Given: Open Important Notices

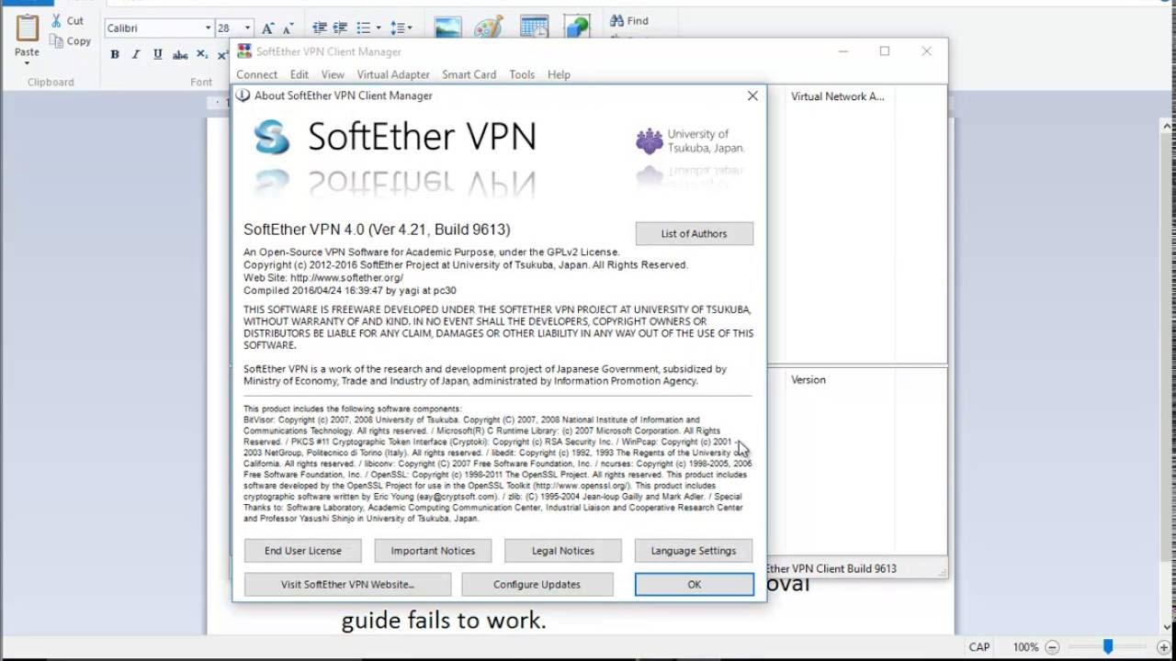Looking at the screenshot, I should click(433, 551).
